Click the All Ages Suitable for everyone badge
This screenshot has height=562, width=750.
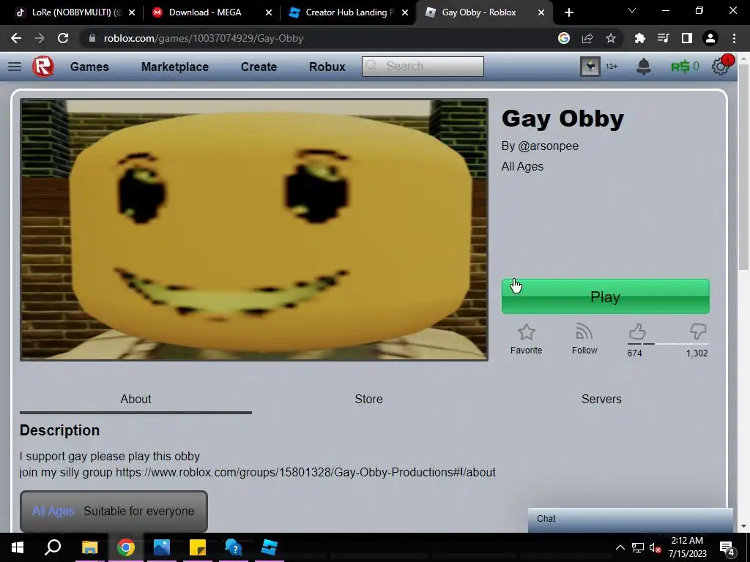[114, 511]
